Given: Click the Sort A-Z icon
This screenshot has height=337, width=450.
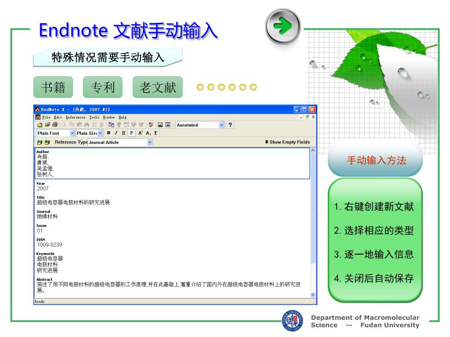Looking at the screenshot, I should [x=94, y=124].
